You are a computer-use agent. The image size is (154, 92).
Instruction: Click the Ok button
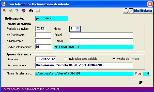coord(141,82)
